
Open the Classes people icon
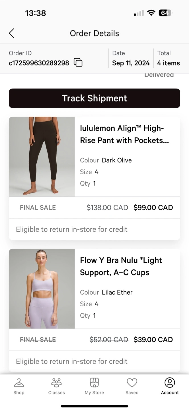point(56,383)
